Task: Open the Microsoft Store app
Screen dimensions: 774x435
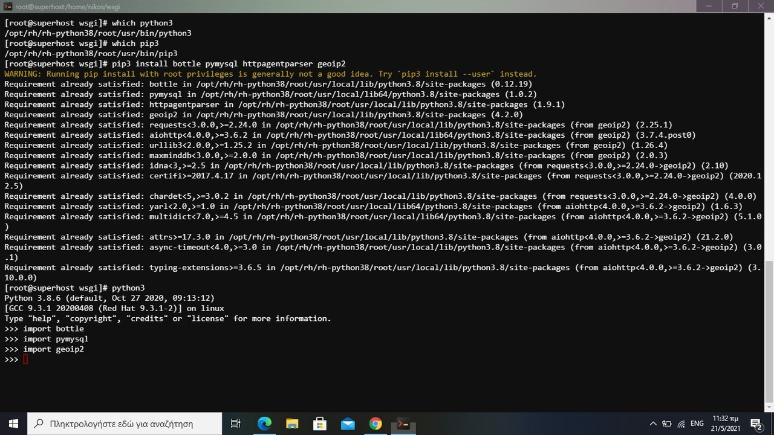Action: click(320, 424)
